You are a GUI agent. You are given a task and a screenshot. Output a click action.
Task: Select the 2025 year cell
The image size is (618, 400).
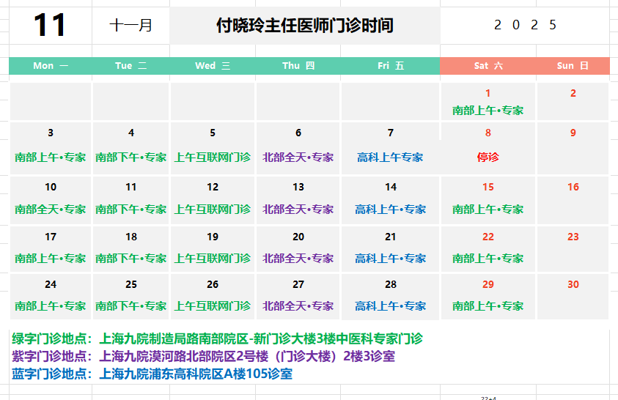tap(525, 26)
